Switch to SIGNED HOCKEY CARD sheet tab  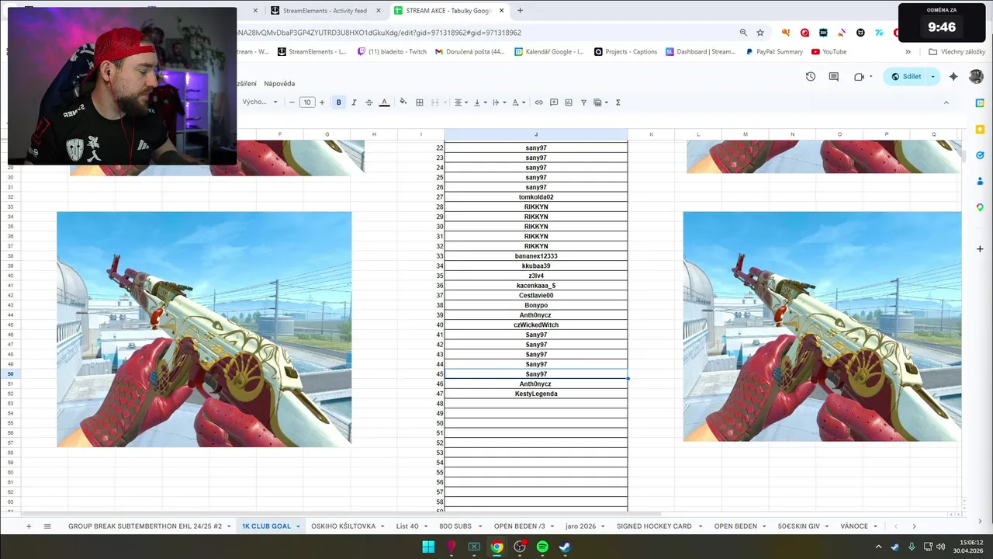click(x=654, y=526)
